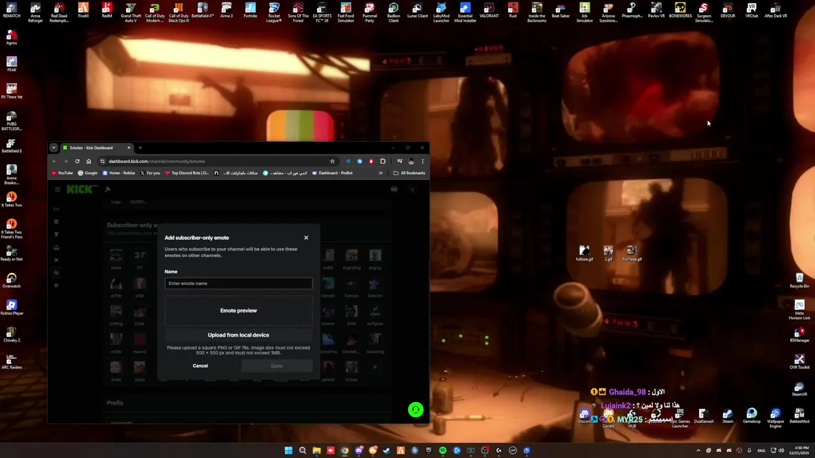Screen dimensions: 815x458
Task: Open the Google bookmark
Action: [x=88, y=173]
